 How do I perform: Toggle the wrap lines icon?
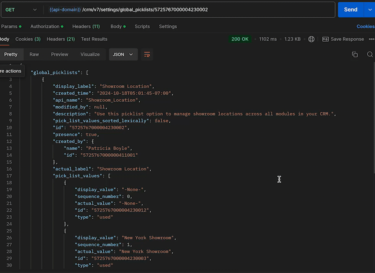tap(147, 54)
